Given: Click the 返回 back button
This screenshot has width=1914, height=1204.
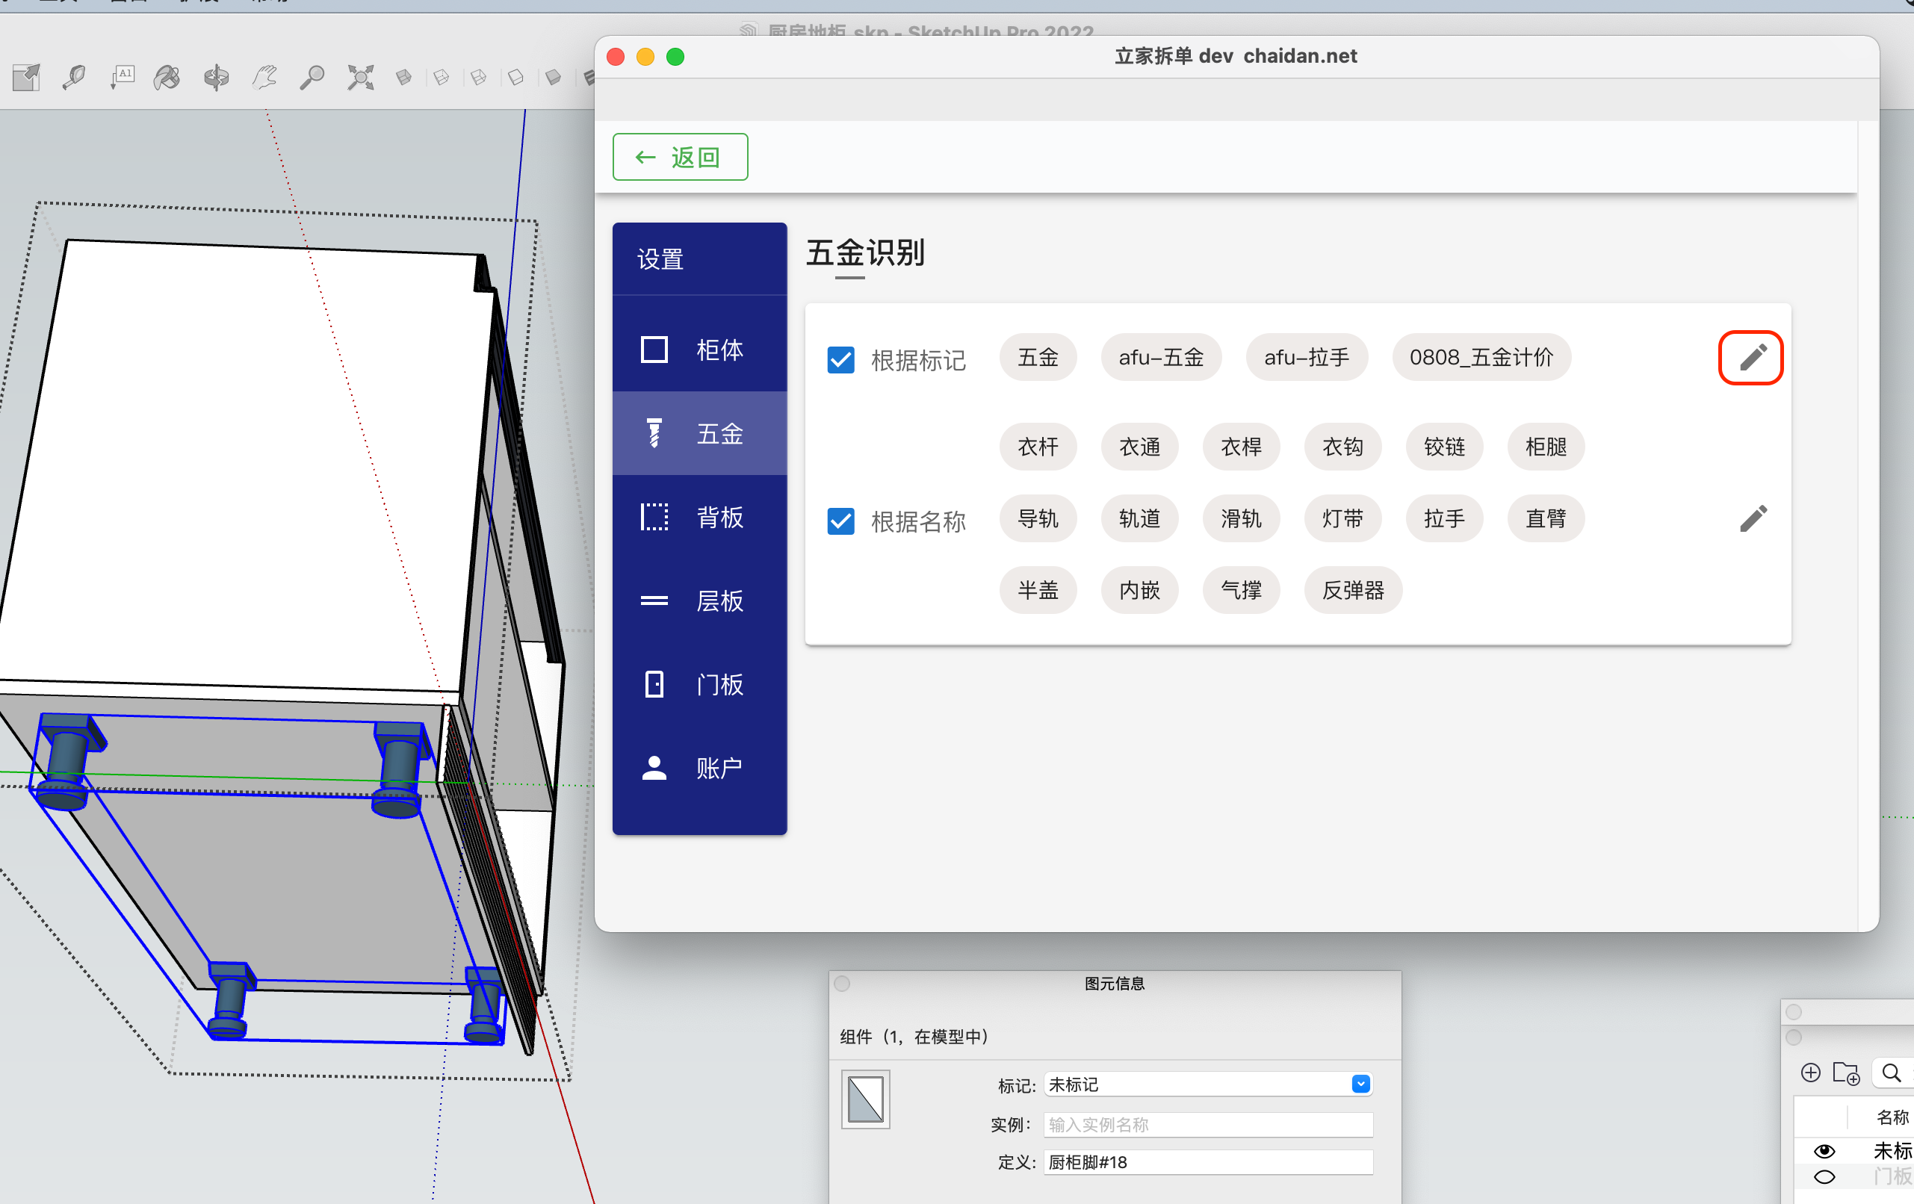Looking at the screenshot, I should point(681,158).
